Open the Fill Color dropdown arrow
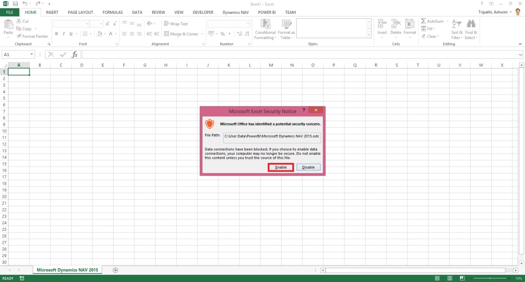Screen dimensions: 525x282 pos(104,34)
